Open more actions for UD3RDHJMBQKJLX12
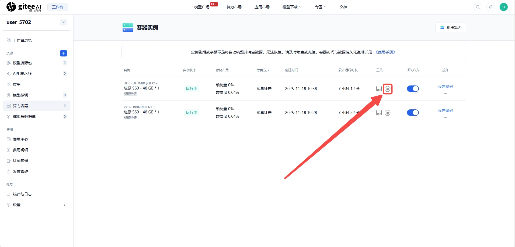This screenshot has width=515, height=247. point(446,94)
